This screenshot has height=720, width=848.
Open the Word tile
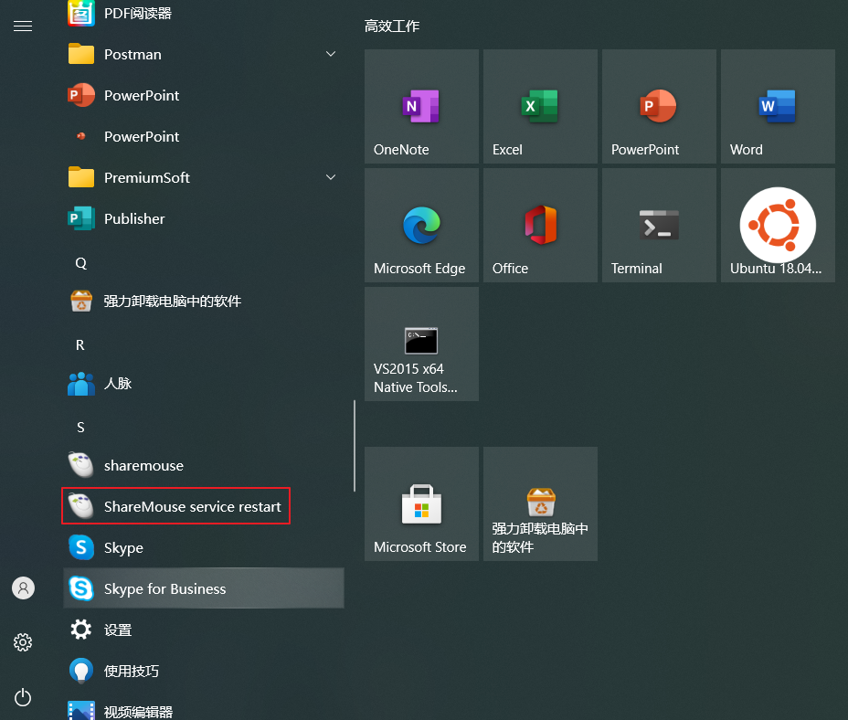(778, 107)
